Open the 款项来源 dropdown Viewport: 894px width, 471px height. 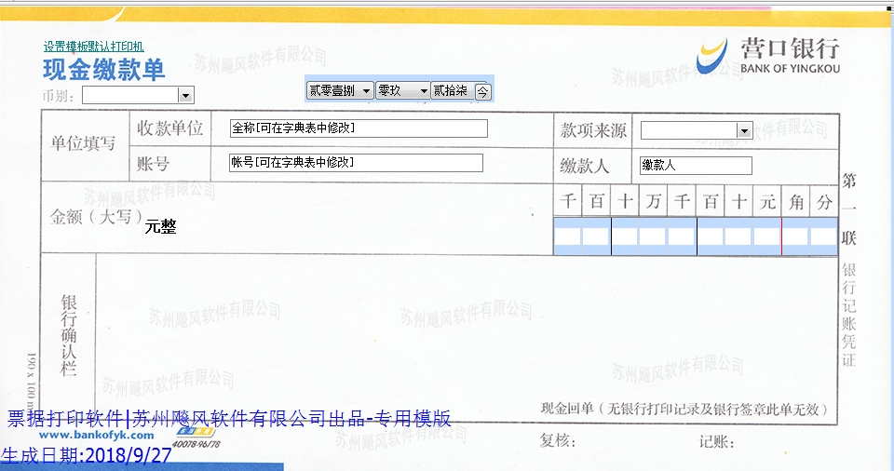click(x=743, y=130)
